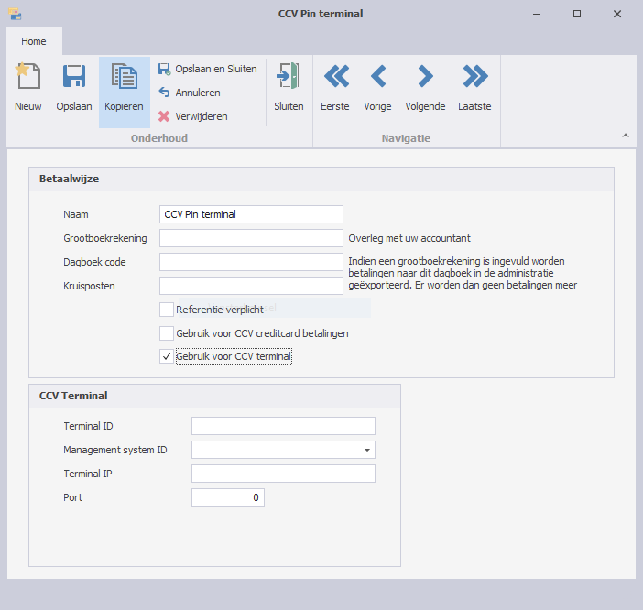Jump to the first record (Eerste)
Viewport: 643px width, 610px height.
click(x=335, y=87)
